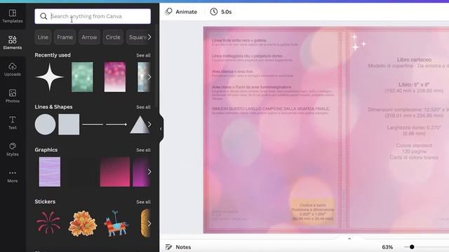The width and height of the screenshot is (449, 252).
Task: Open the More sidebar options
Action: pos(13,176)
